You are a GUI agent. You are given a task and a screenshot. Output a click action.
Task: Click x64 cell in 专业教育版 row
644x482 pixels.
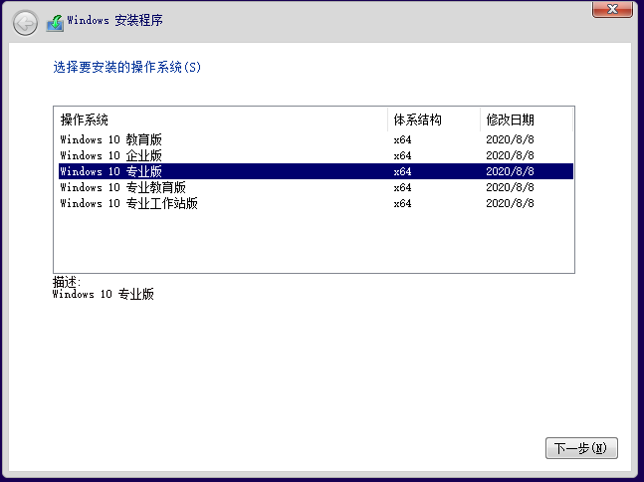[402, 188]
